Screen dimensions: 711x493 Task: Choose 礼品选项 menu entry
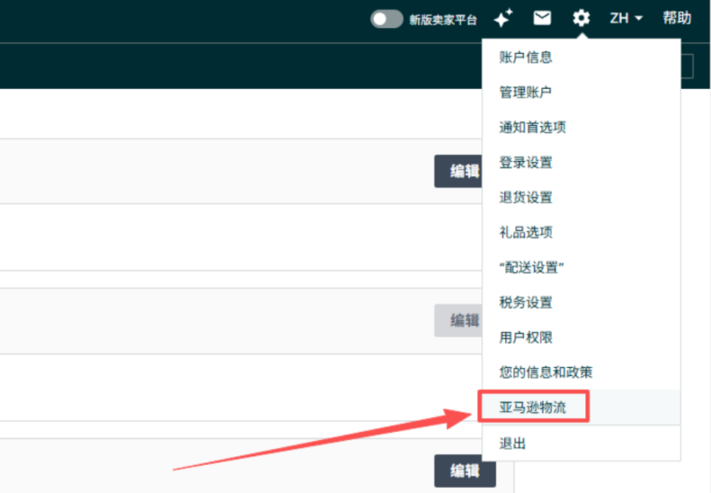tap(526, 232)
